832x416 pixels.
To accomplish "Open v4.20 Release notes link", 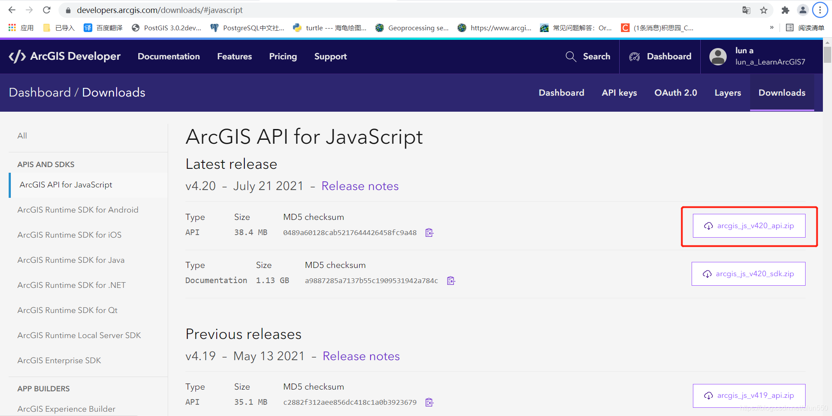I will [360, 186].
